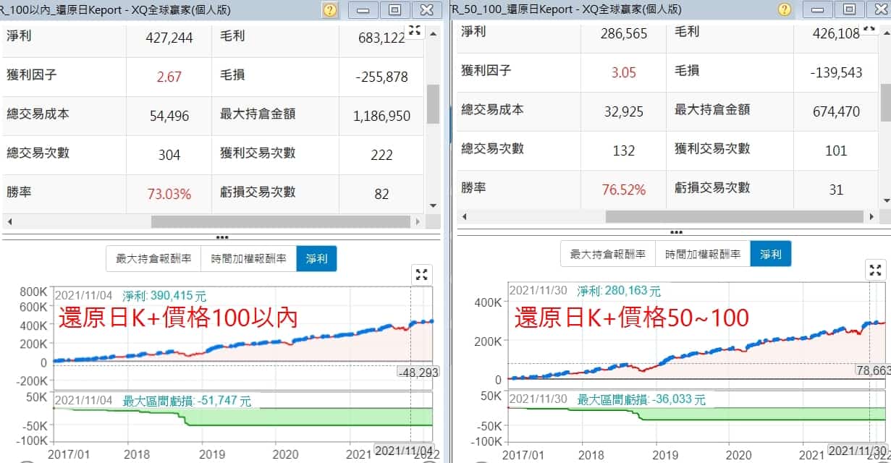Click the 勝率 value 76.52% in the right table
Screen dimensions: 891x463
[x=623, y=190]
